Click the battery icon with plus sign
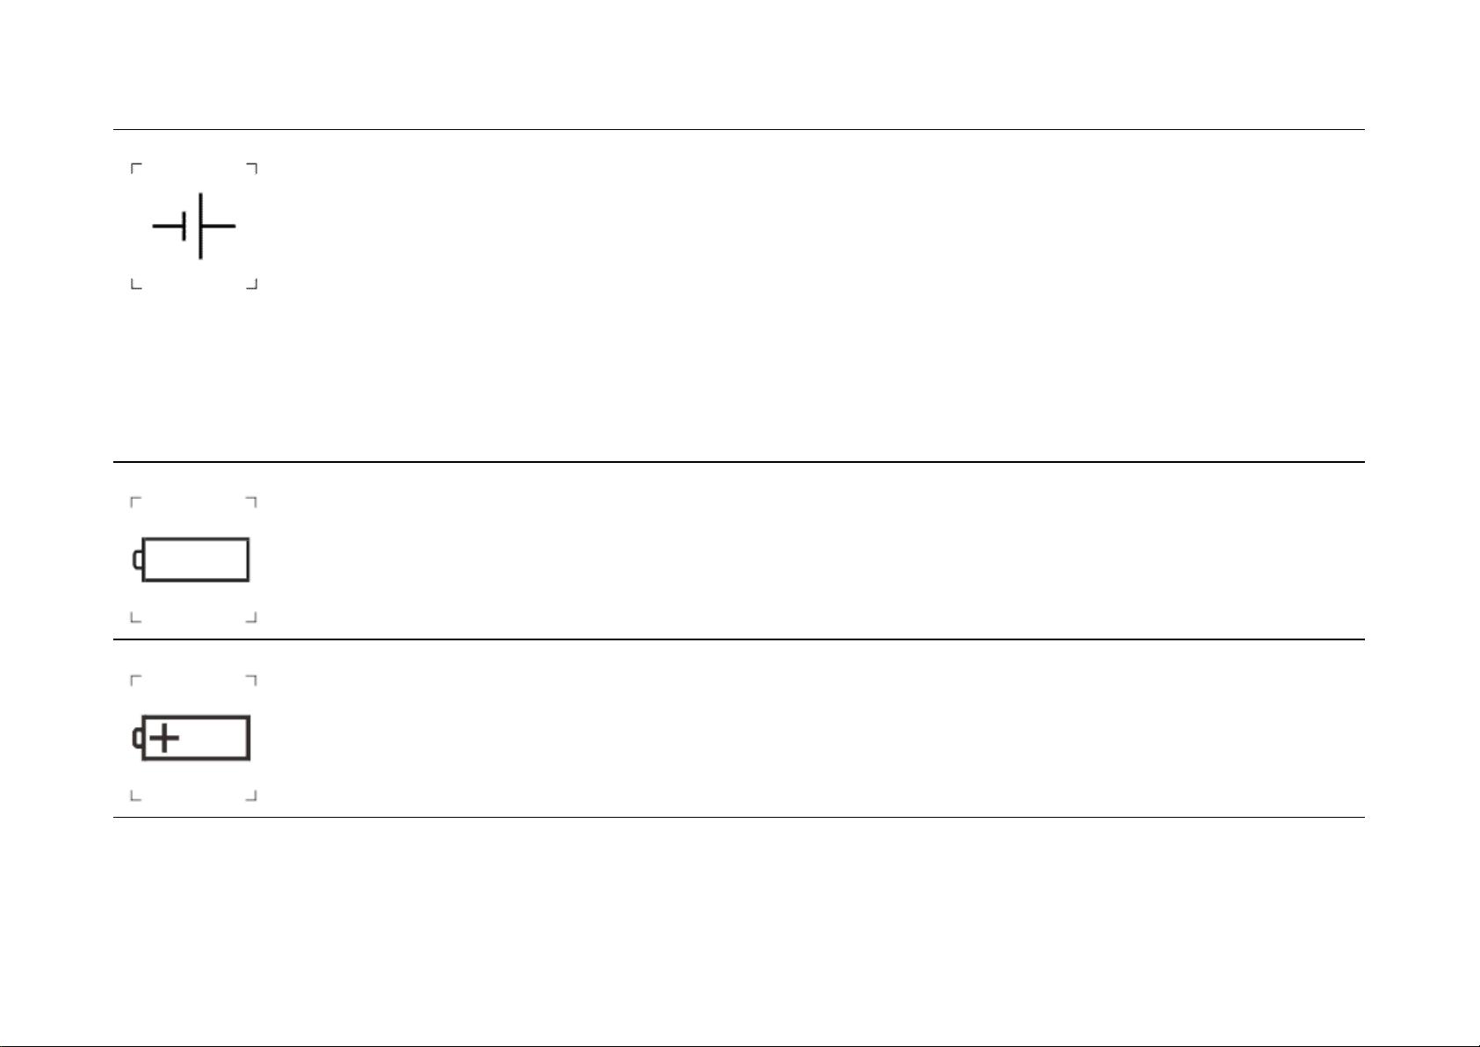The width and height of the screenshot is (1480, 1047). click(x=195, y=738)
